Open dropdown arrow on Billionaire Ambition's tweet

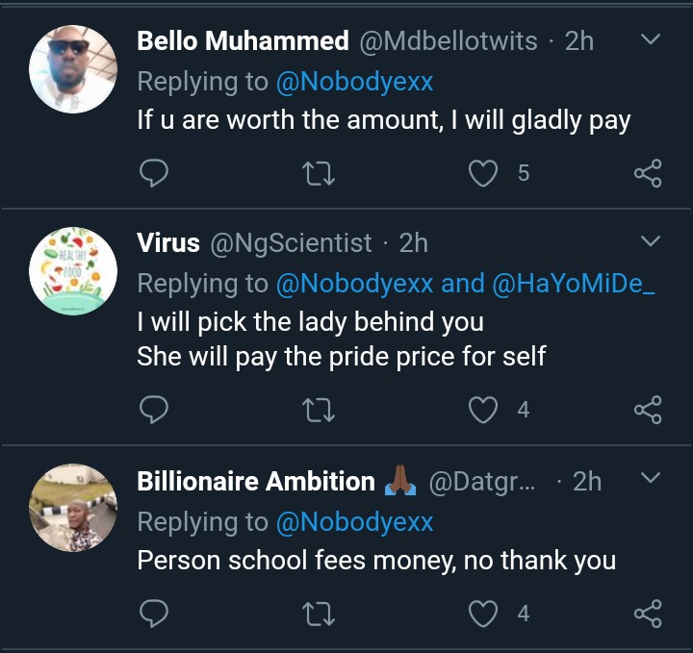[x=651, y=478]
